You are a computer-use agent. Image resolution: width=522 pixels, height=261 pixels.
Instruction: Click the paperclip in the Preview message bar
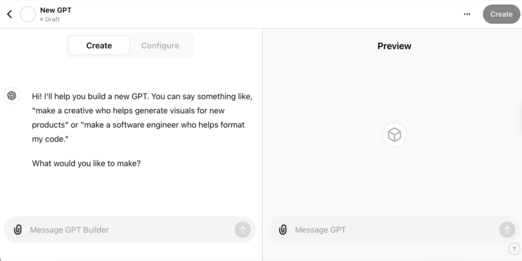point(282,229)
